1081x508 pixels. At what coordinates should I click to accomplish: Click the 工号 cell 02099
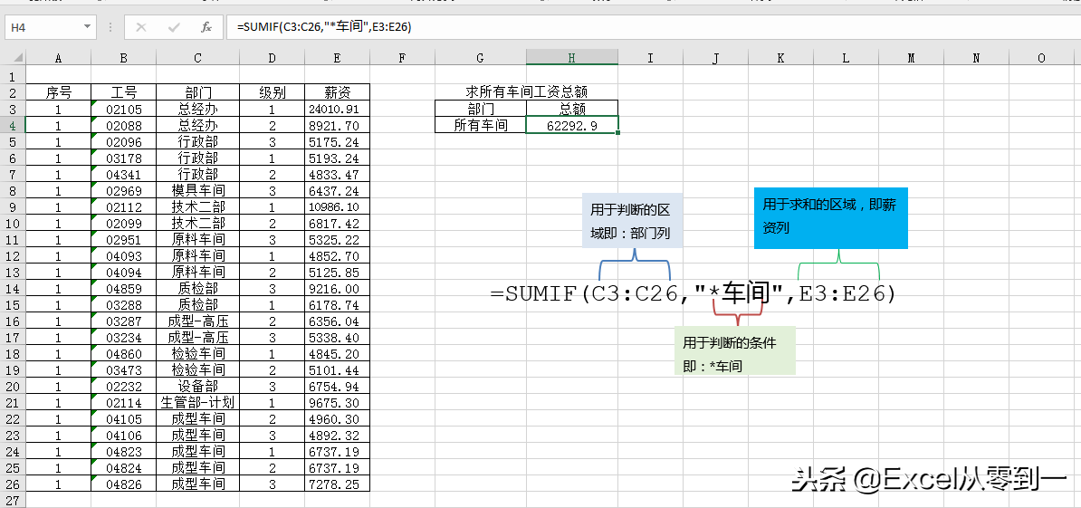[x=123, y=223]
